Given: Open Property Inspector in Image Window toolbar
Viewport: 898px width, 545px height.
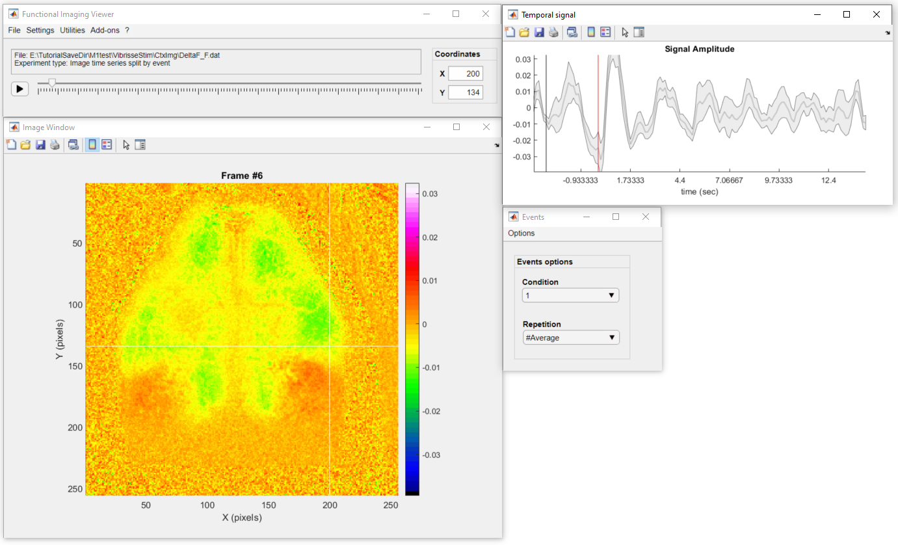Looking at the screenshot, I should click(x=140, y=144).
